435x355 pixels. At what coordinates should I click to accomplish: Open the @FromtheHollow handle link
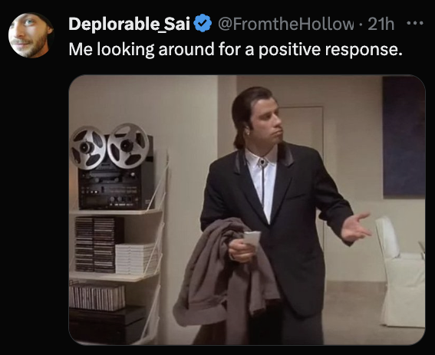point(285,24)
